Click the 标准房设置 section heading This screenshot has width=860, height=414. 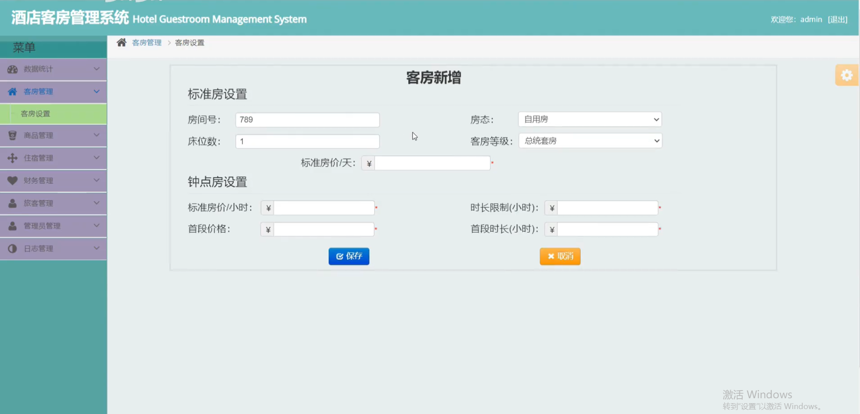point(218,94)
